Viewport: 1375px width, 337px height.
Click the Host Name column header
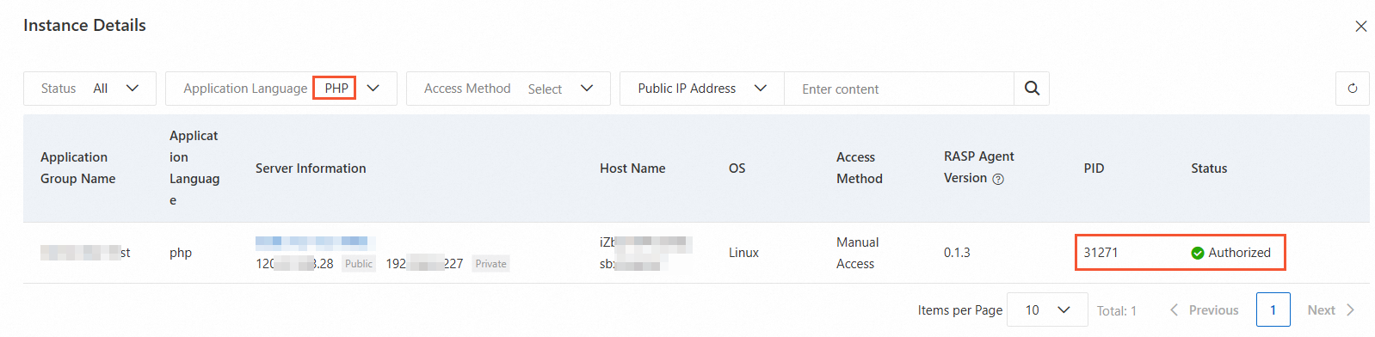click(x=632, y=168)
